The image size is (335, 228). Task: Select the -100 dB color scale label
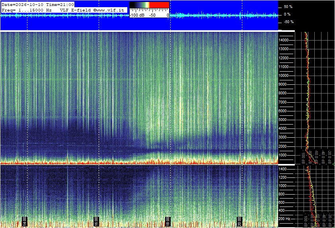pos(137,16)
